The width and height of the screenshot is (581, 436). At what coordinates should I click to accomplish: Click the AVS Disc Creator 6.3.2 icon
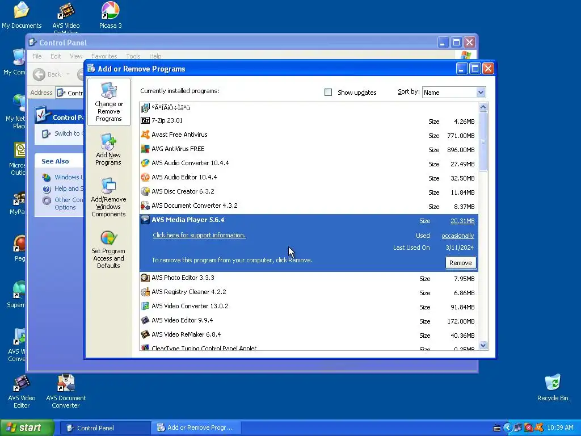145,191
